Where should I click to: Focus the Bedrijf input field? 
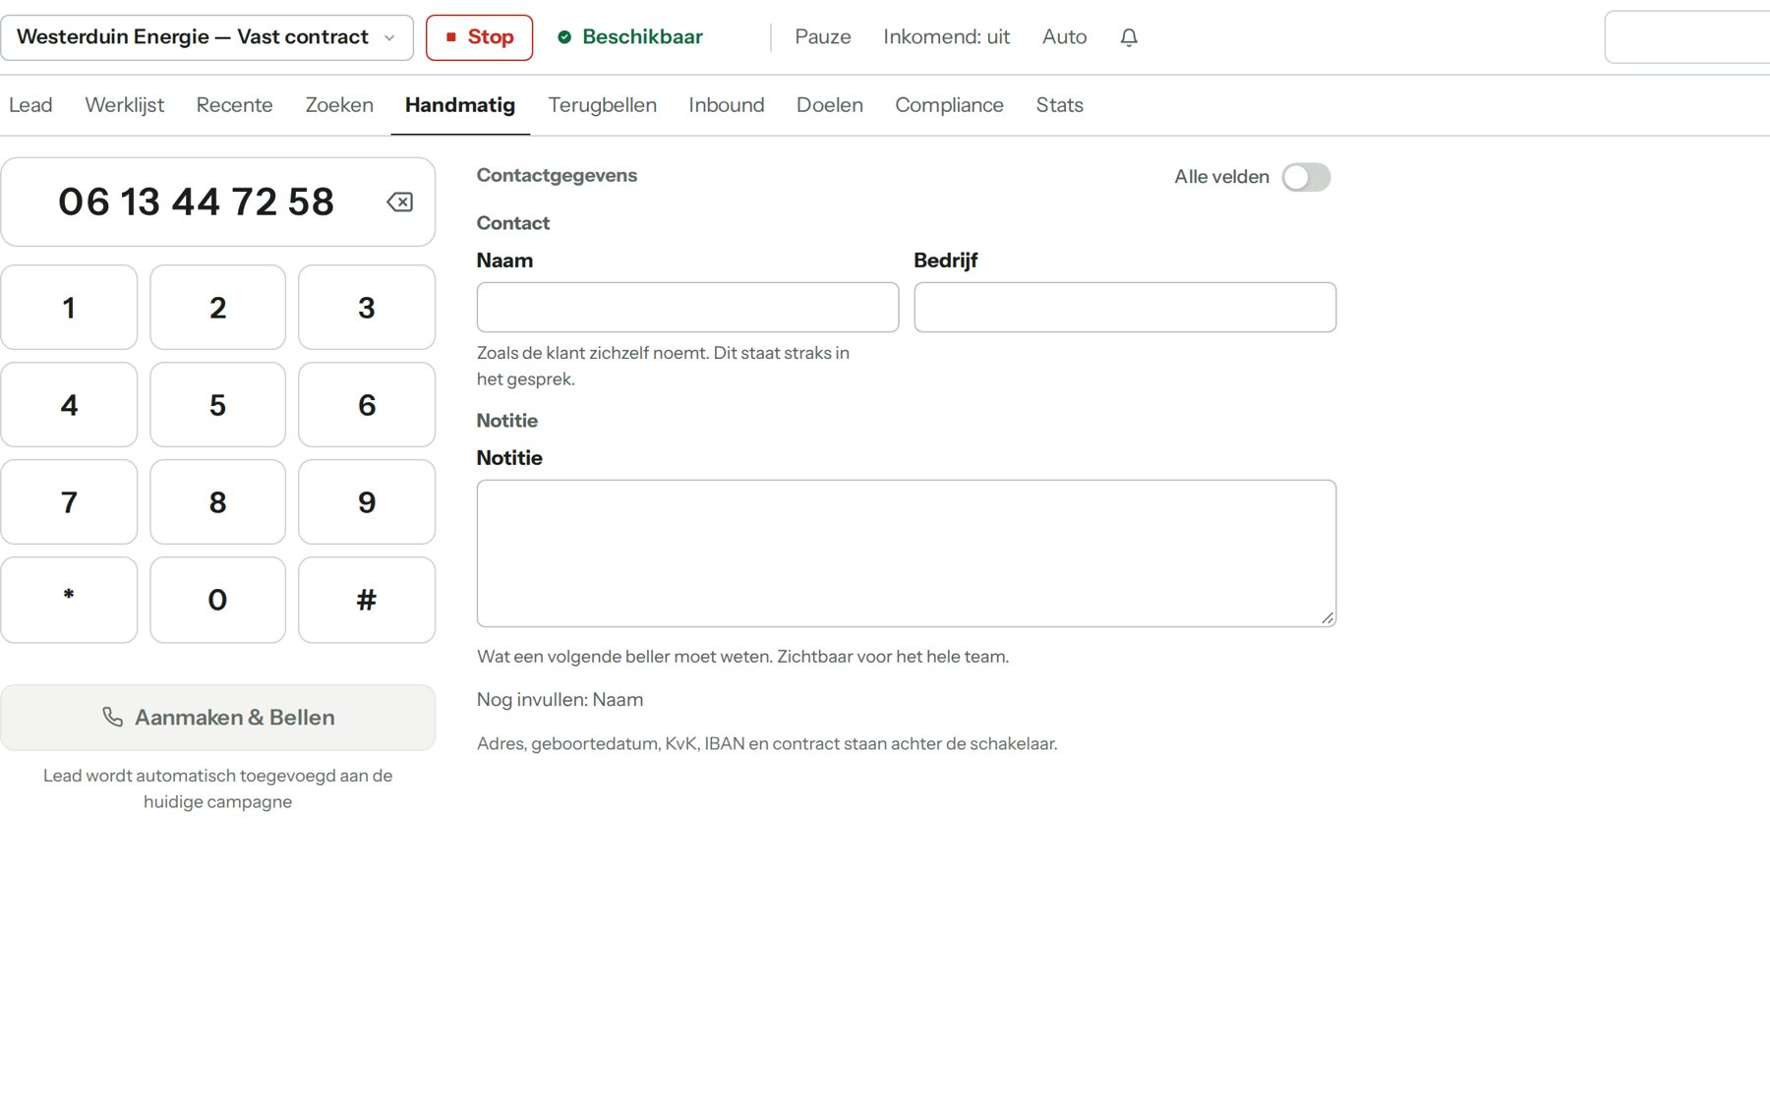[x=1125, y=308]
